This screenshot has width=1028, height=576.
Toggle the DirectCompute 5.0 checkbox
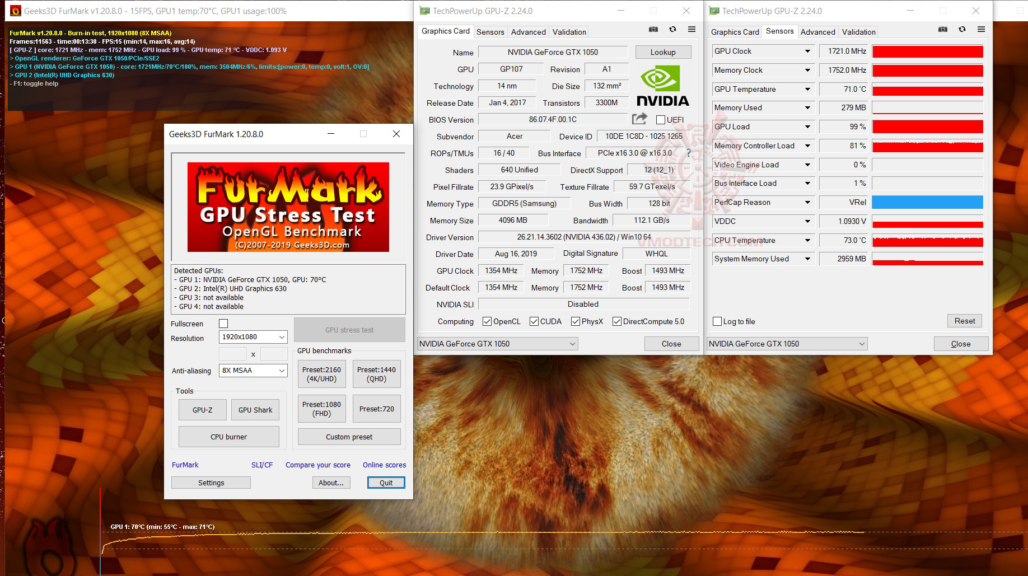[617, 321]
